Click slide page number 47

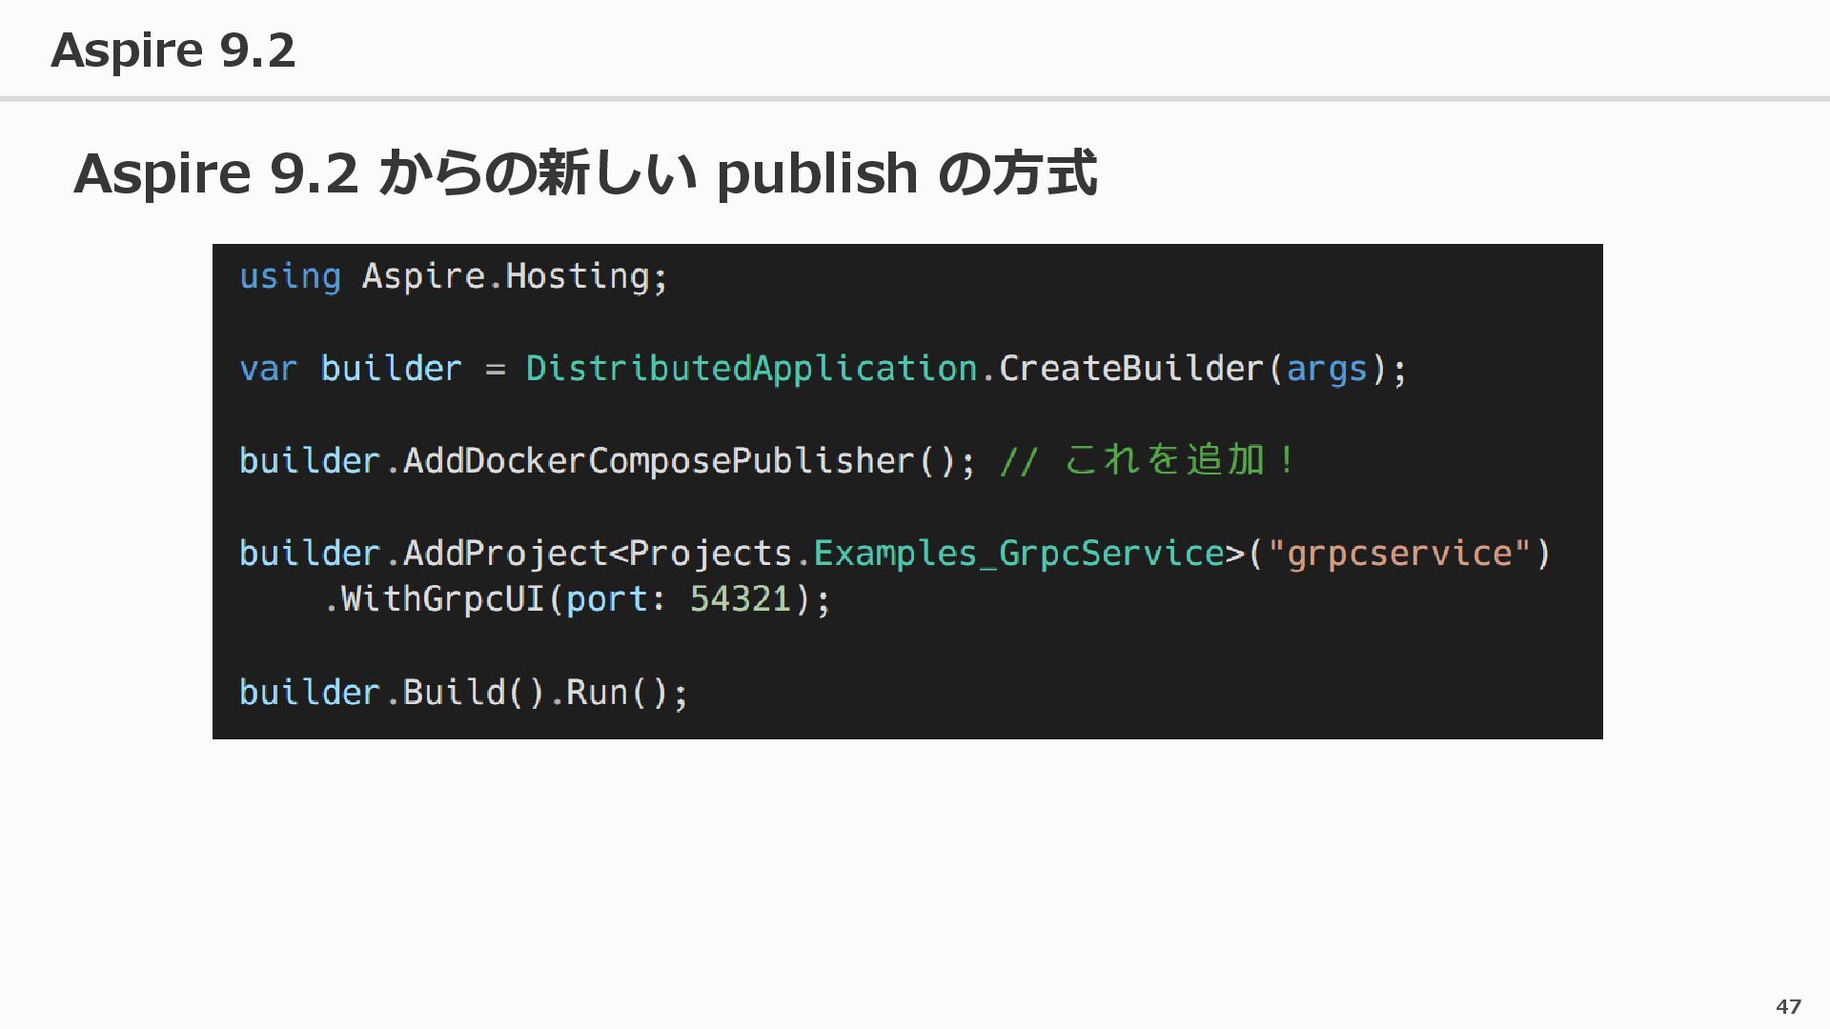click(x=1788, y=1006)
